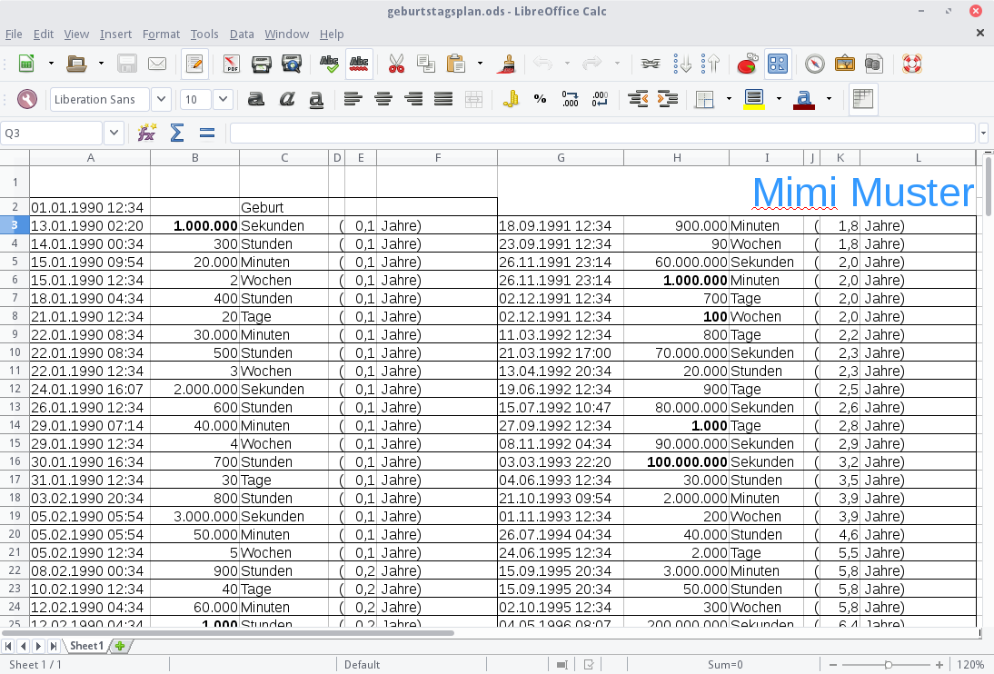Apply percent number format
Viewport: 994px width, 674px height.
(540, 99)
